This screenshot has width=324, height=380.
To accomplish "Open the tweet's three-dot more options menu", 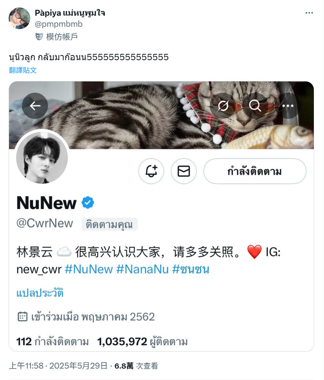I will pyautogui.click(x=309, y=13).
